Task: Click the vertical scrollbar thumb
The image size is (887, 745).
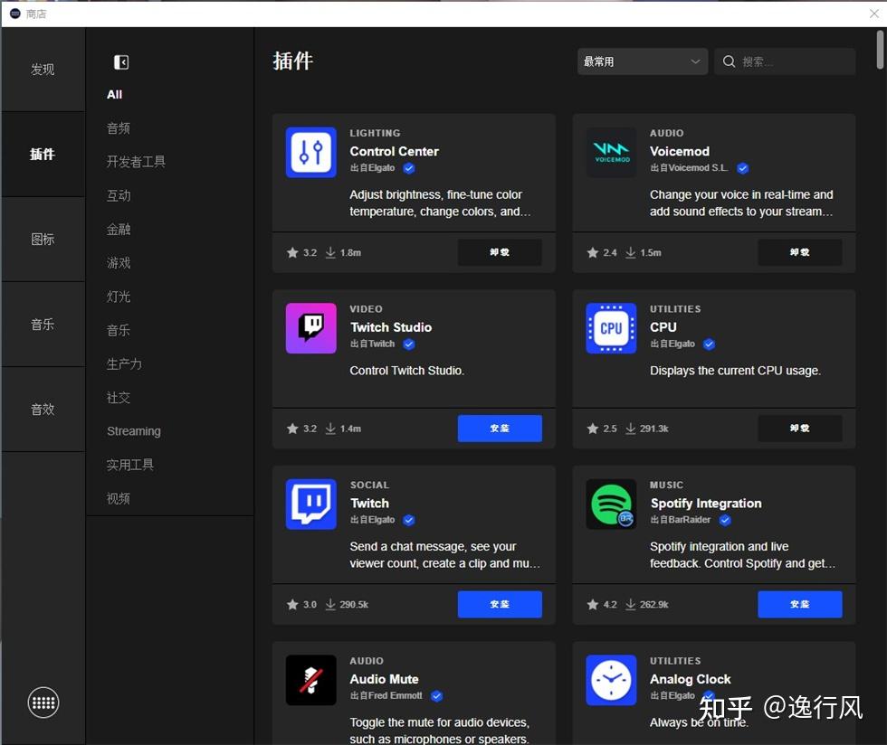Action: click(880, 50)
